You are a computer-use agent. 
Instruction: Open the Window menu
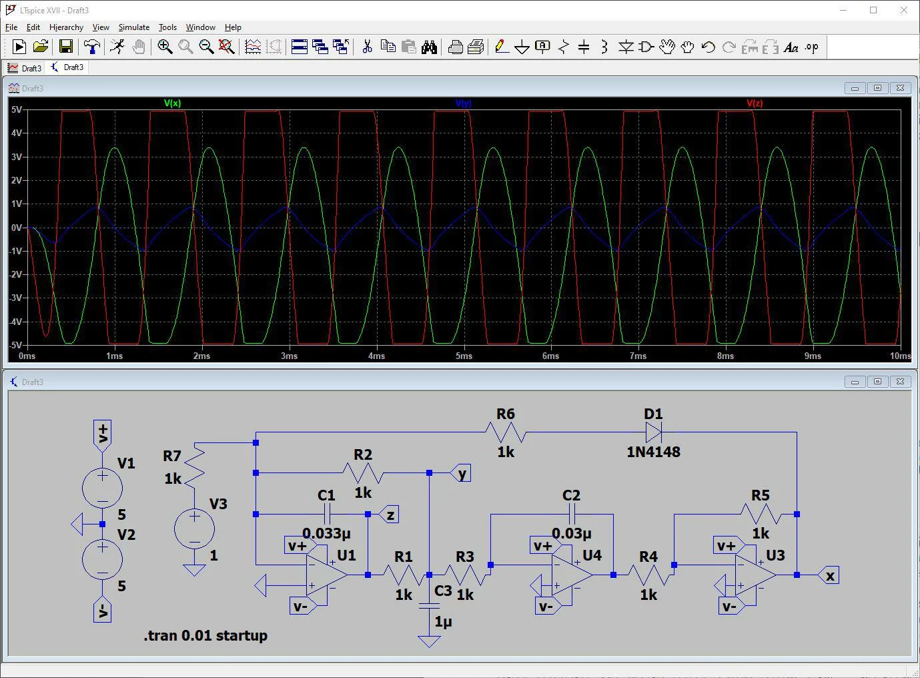(200, 27)
